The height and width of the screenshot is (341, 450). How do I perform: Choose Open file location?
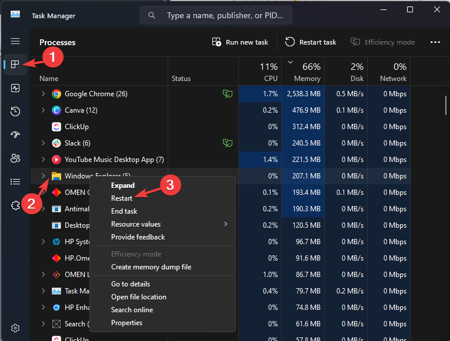pos(162,297)
